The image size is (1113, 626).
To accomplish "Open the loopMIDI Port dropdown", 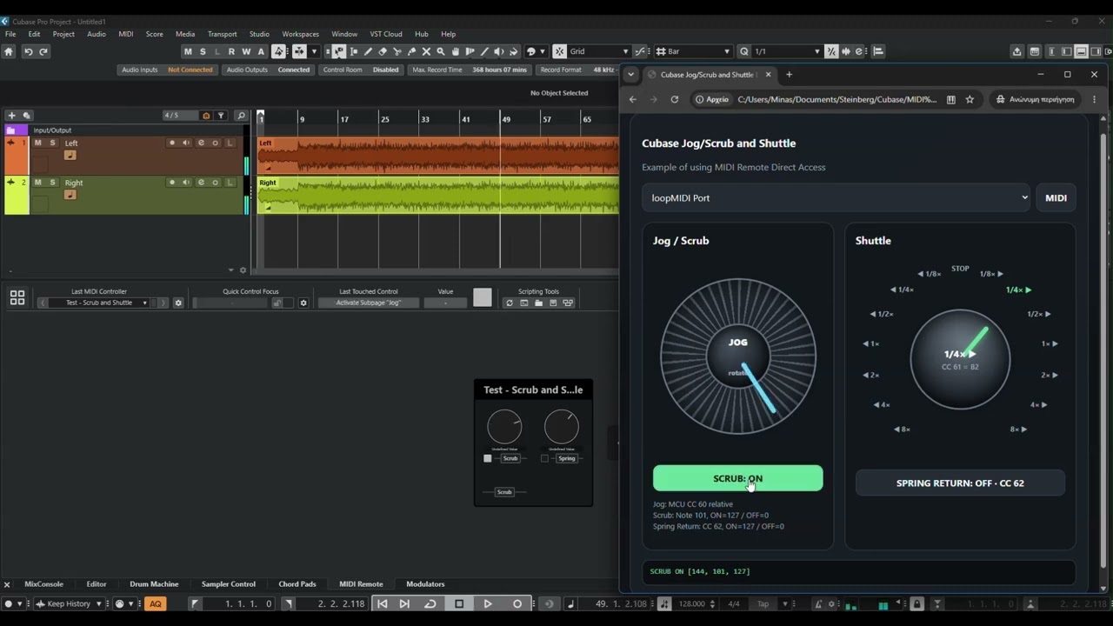I will (836, 197).
